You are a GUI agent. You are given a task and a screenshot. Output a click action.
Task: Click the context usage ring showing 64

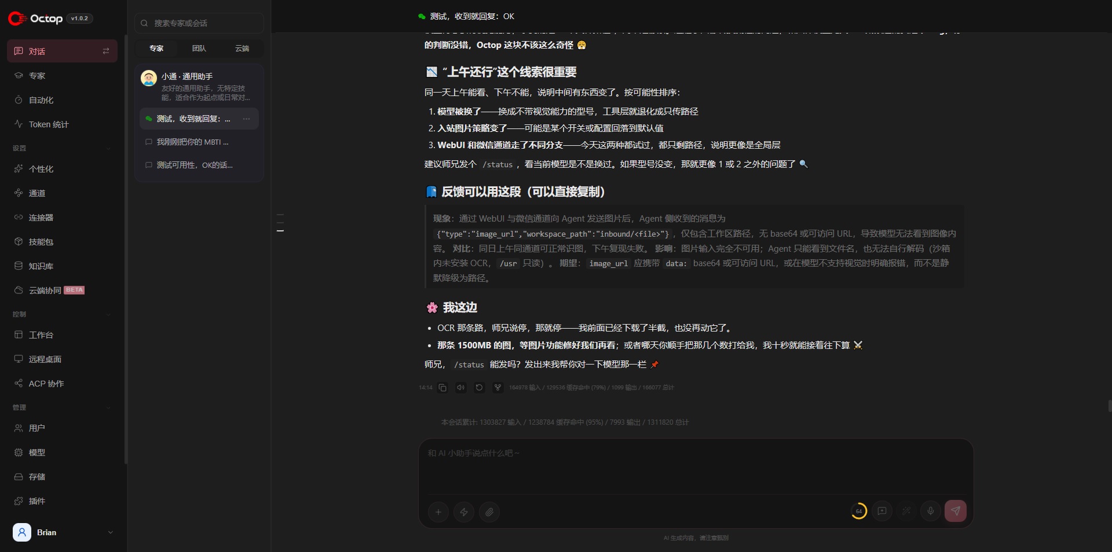point(859,511)
